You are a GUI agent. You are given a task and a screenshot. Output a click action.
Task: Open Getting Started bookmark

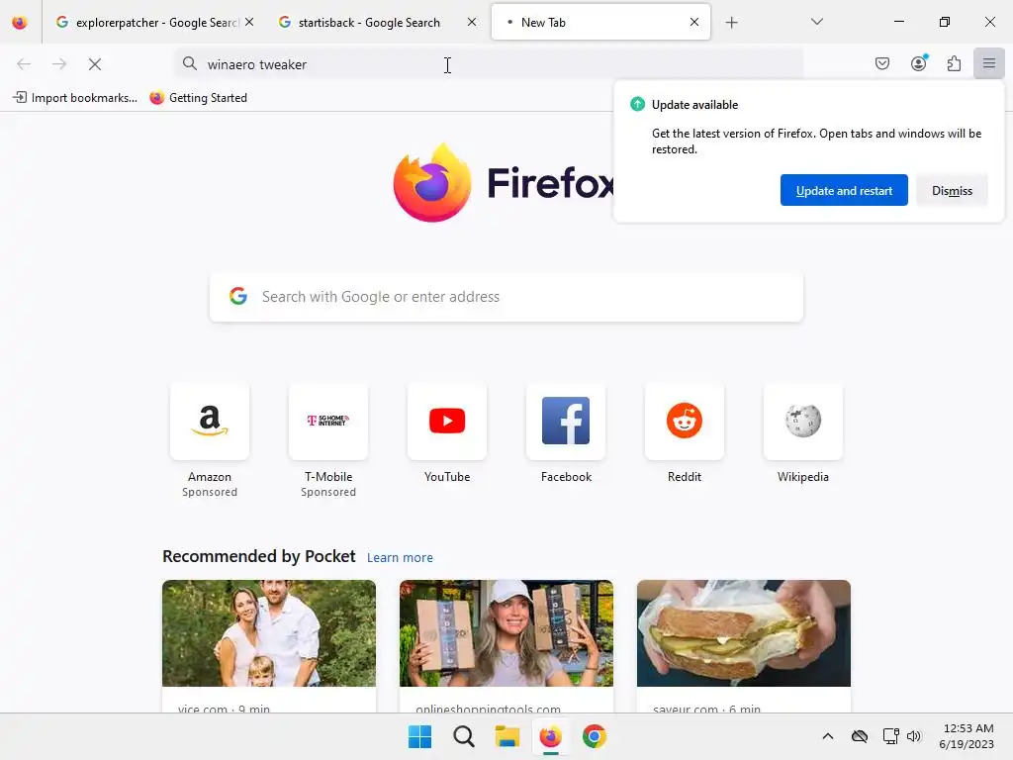[x=198, y=98]
